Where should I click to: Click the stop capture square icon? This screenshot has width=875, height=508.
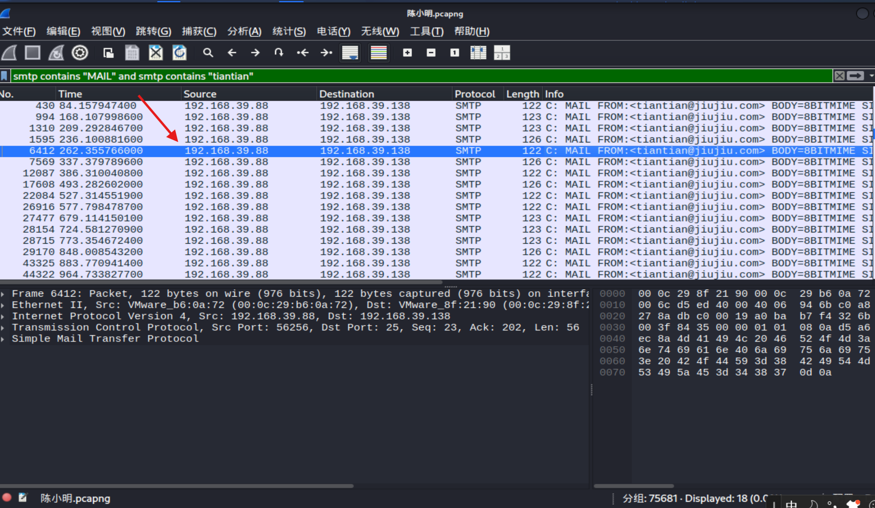pos(32,53)
